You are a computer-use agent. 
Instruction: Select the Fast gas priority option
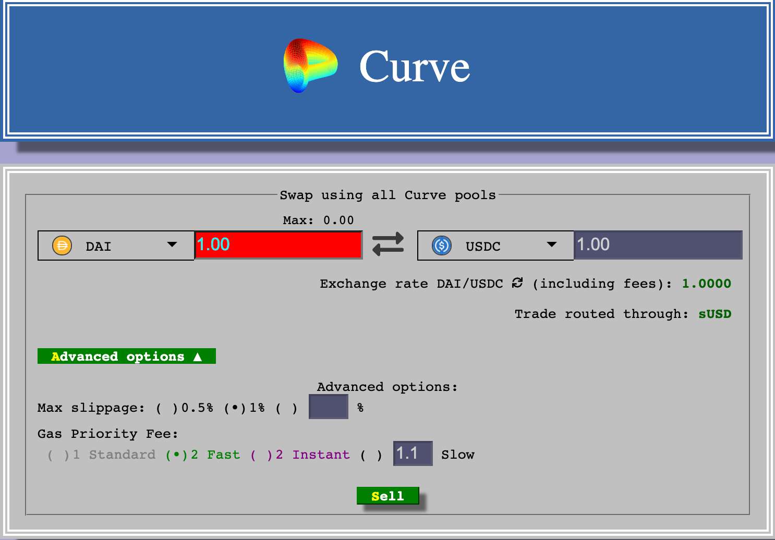(175, 455)
